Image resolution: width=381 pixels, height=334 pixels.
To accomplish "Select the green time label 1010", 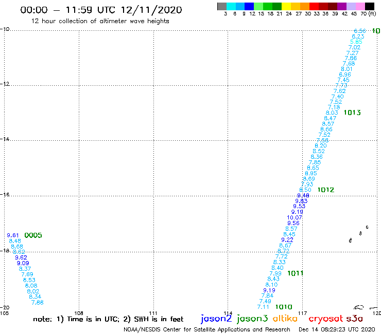I will tap(284, 307).
